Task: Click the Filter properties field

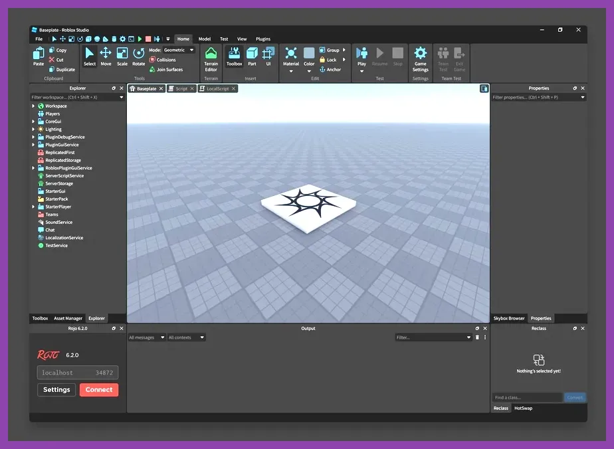Action: point(538,97)
